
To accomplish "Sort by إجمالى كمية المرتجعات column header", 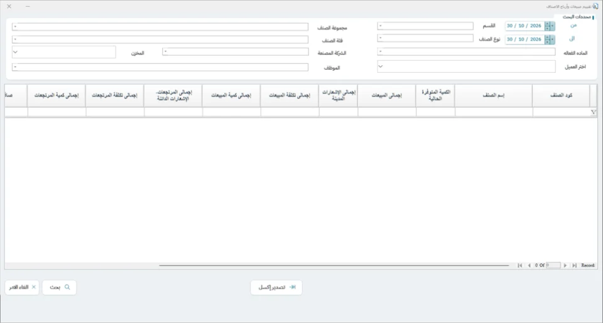I will click(57, 95).
